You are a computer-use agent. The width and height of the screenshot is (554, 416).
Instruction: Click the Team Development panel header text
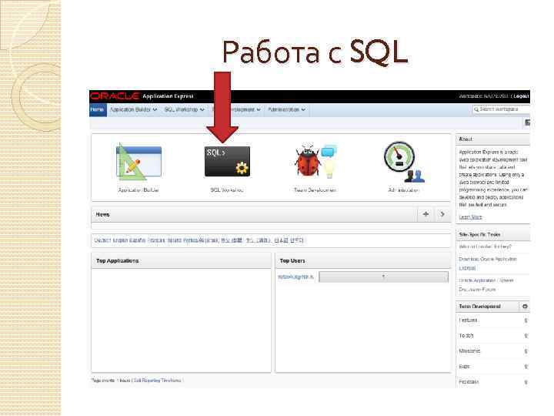(x=479, y=307)
